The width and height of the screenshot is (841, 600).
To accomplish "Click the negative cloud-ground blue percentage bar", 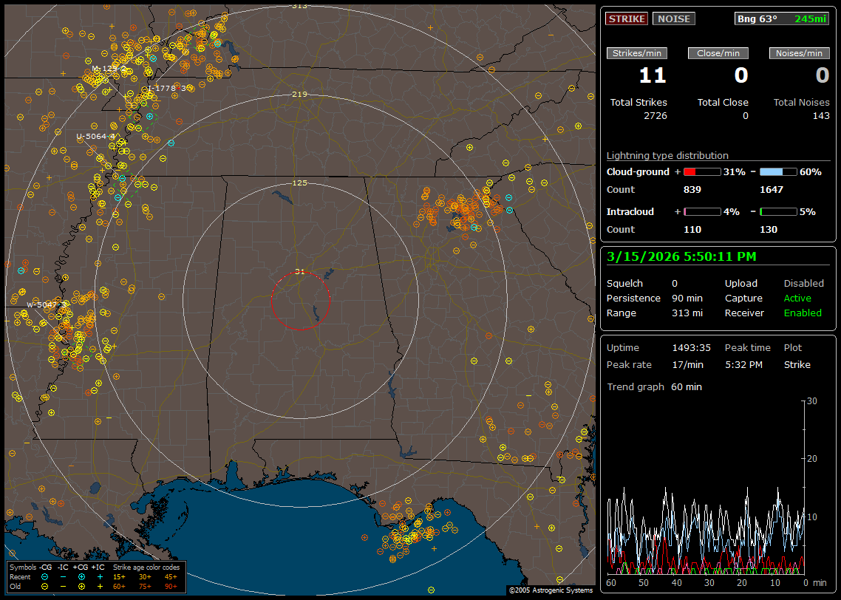I will pos(778,171).
